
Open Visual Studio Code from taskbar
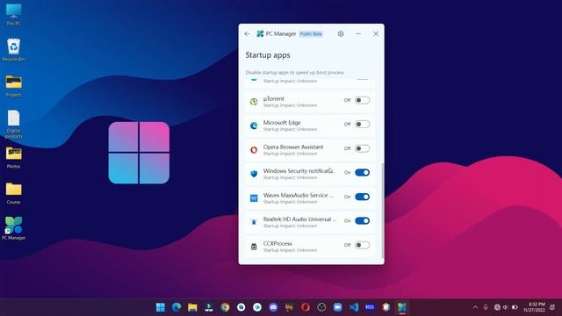click(x=354, y=307)
